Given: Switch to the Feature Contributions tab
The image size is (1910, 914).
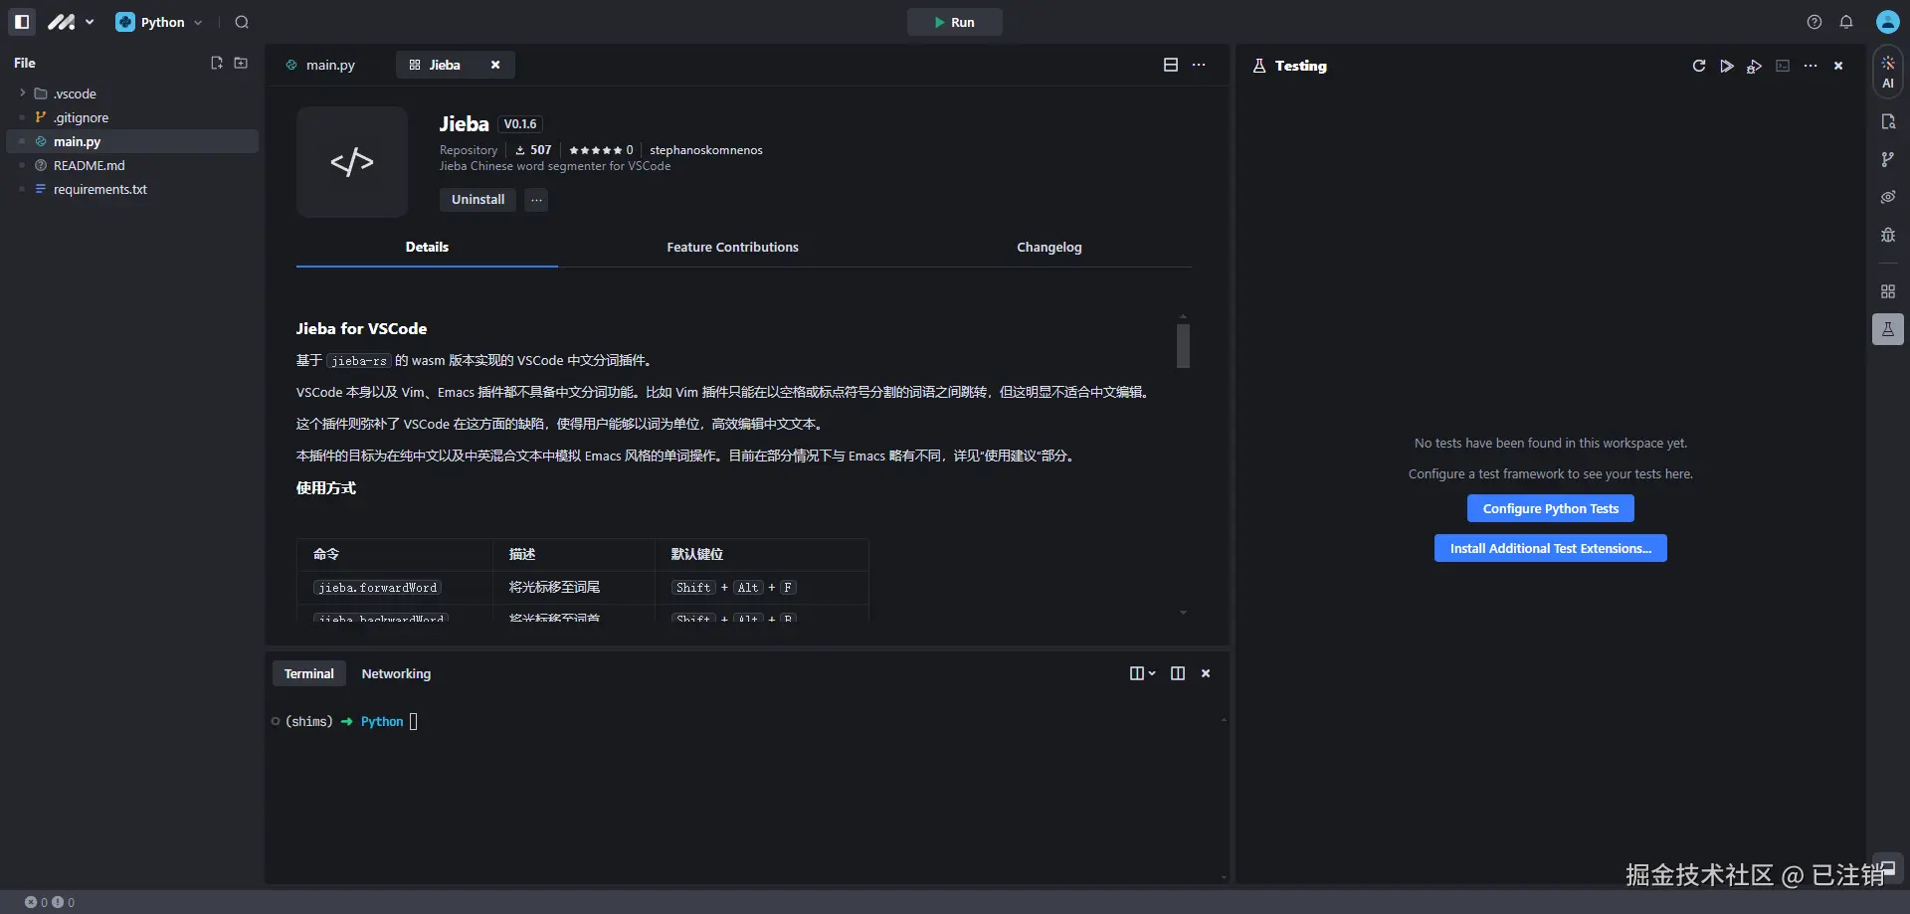Looking at the screenshot, I should click(x=732, y=248).
